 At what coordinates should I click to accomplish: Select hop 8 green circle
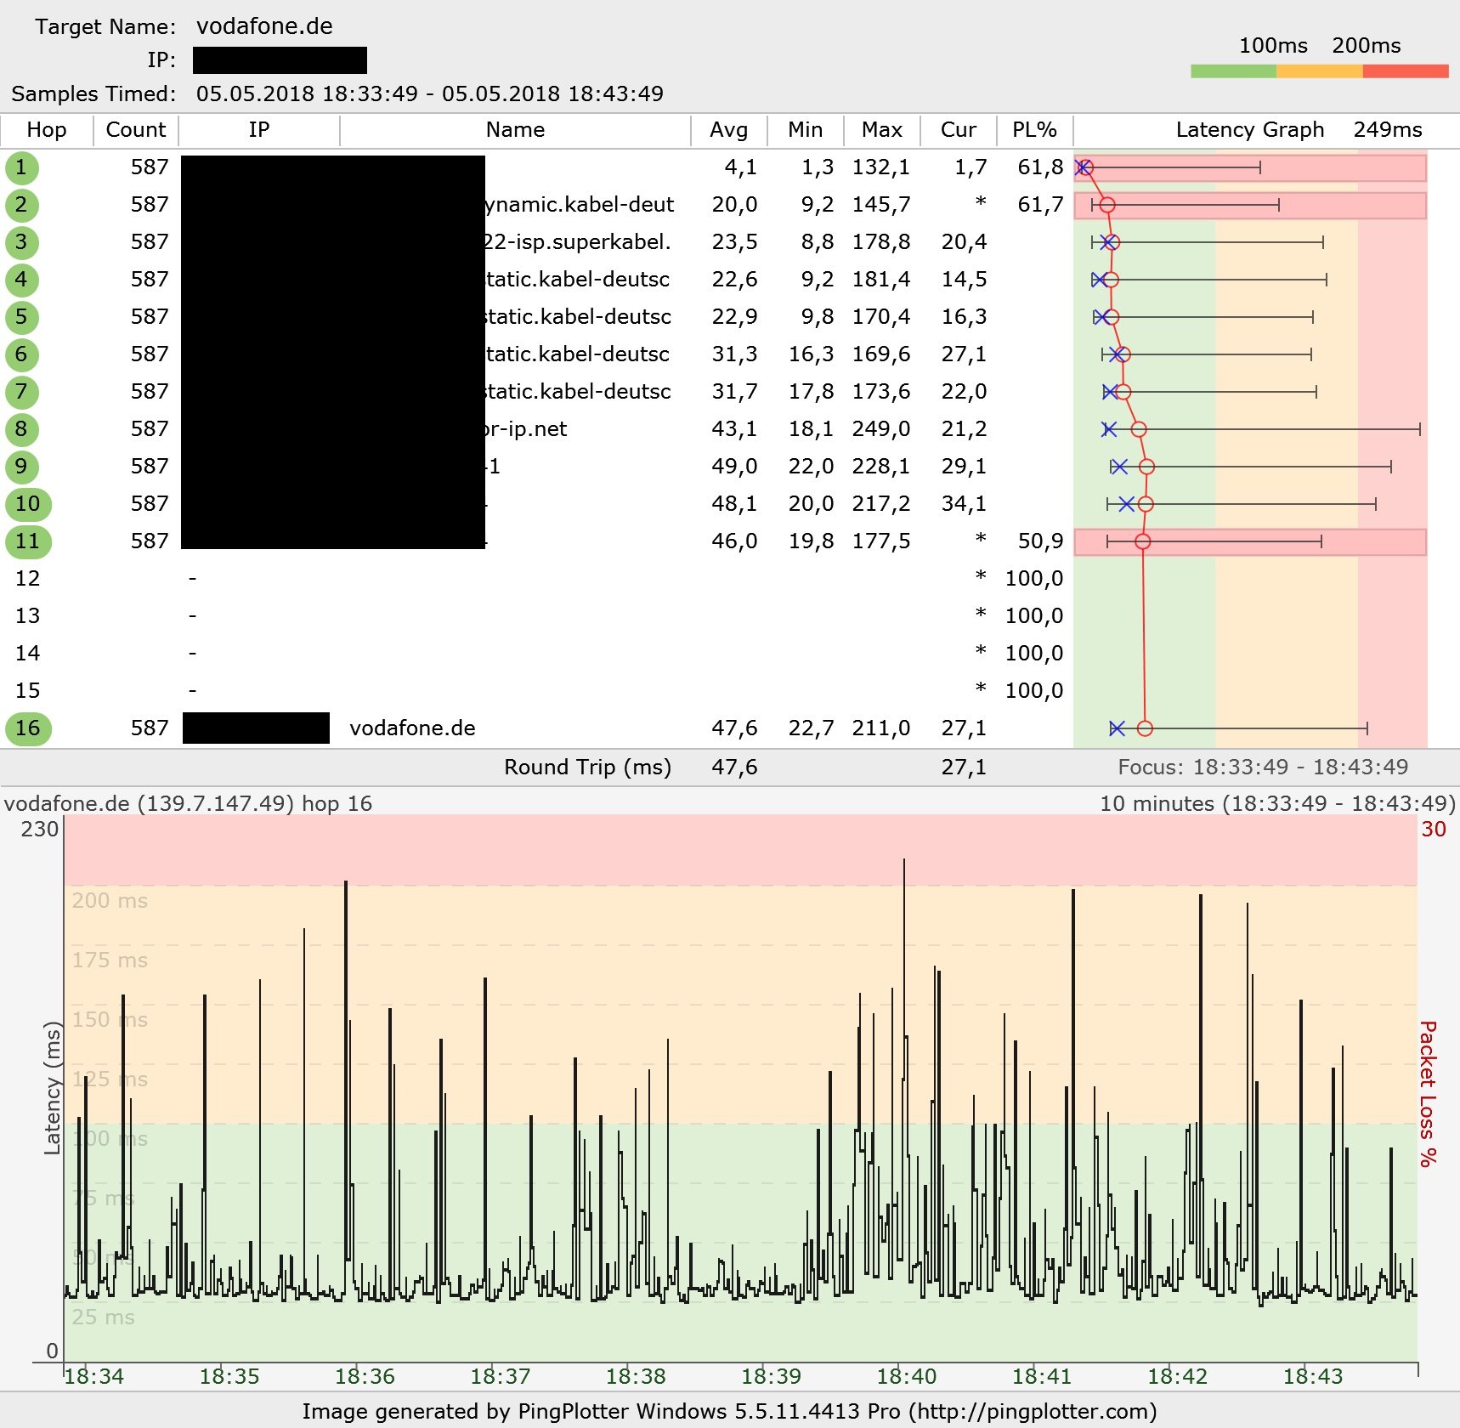(x=21, y=429)
